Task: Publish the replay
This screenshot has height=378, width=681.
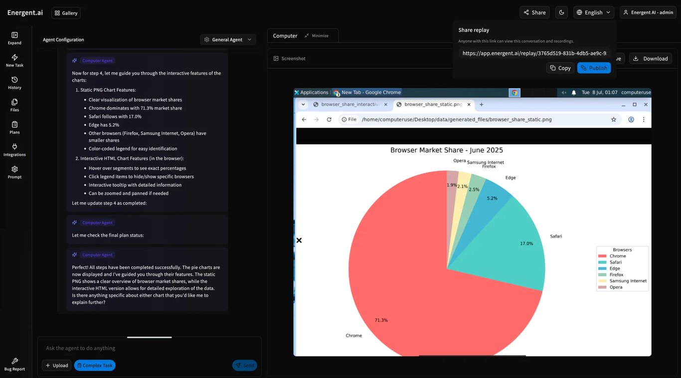Action: pos(594,68)
